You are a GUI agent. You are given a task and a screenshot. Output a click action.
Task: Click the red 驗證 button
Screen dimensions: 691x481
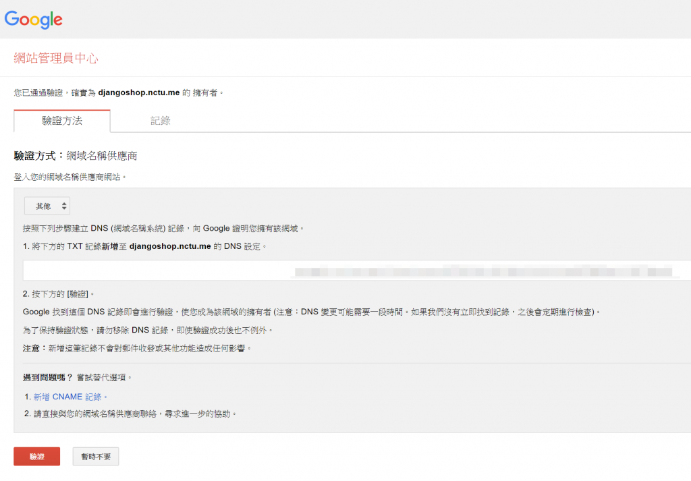coord(37,456)
